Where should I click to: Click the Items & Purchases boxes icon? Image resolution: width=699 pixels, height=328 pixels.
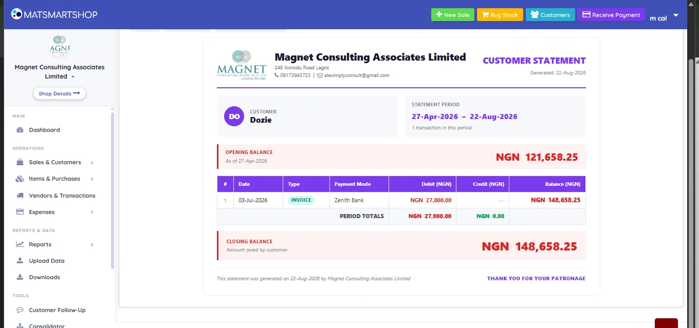coord(20,179)
